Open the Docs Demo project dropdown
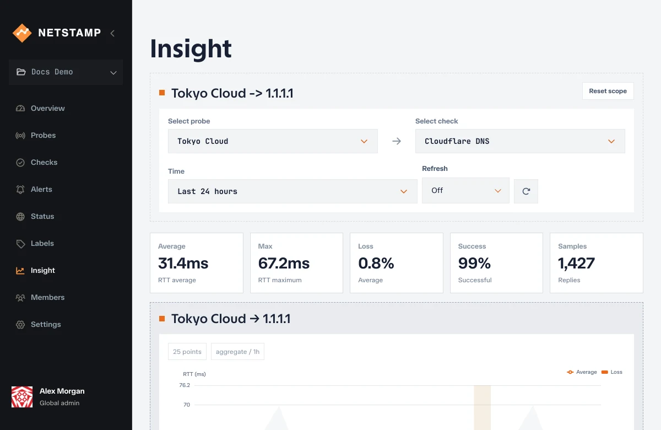Screen dimensions: 661x430 pos(66,72)
